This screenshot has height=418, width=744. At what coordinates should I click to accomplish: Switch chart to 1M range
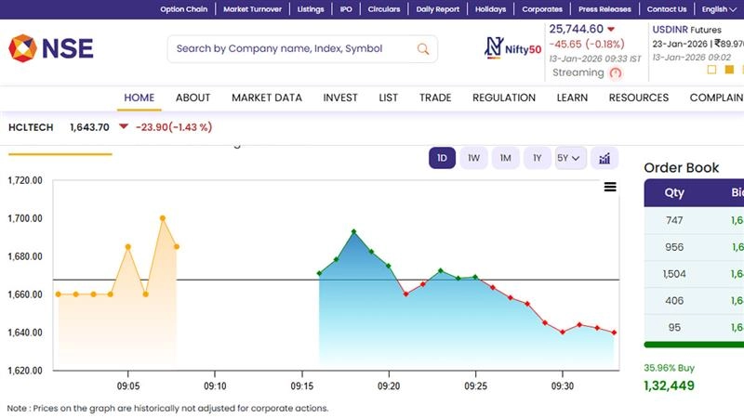[x=505, y=158]
